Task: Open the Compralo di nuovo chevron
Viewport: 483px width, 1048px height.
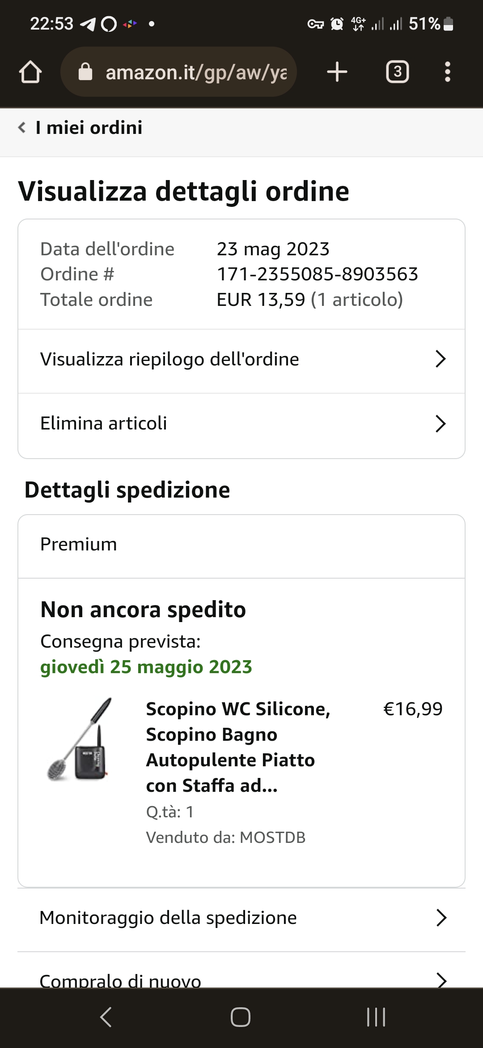Action: (441, 980)
